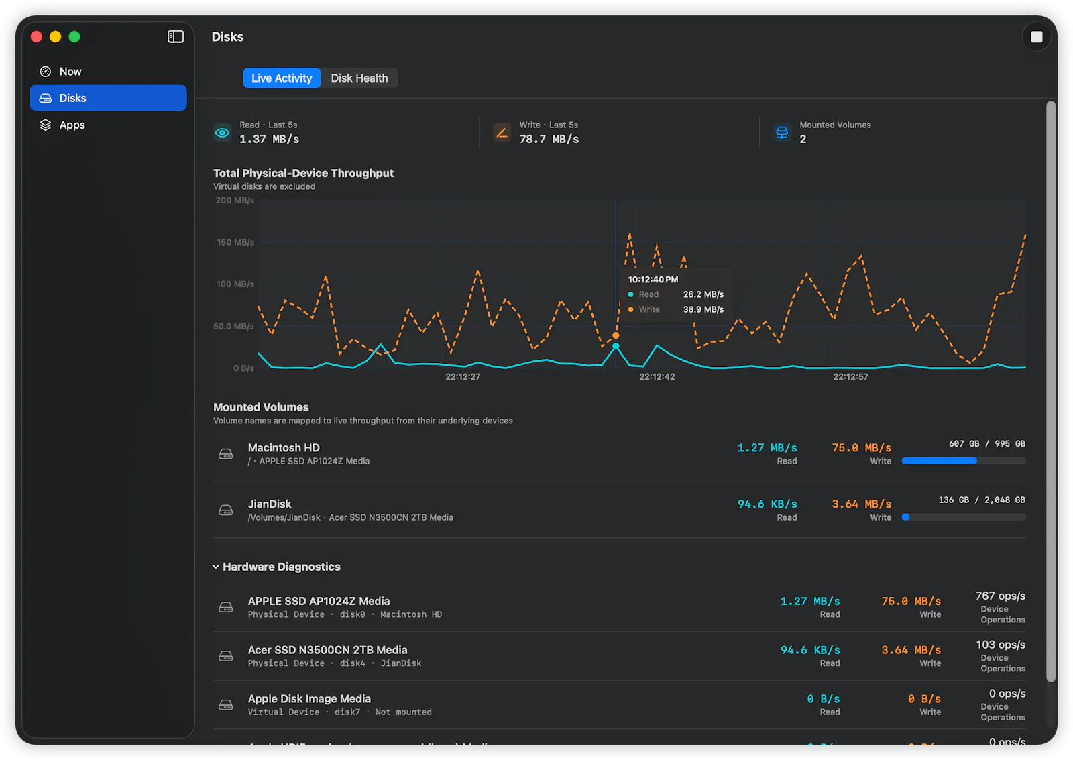Click the Write pencil icon
This screenshot has height=760, width=1073.
point(502,133)
